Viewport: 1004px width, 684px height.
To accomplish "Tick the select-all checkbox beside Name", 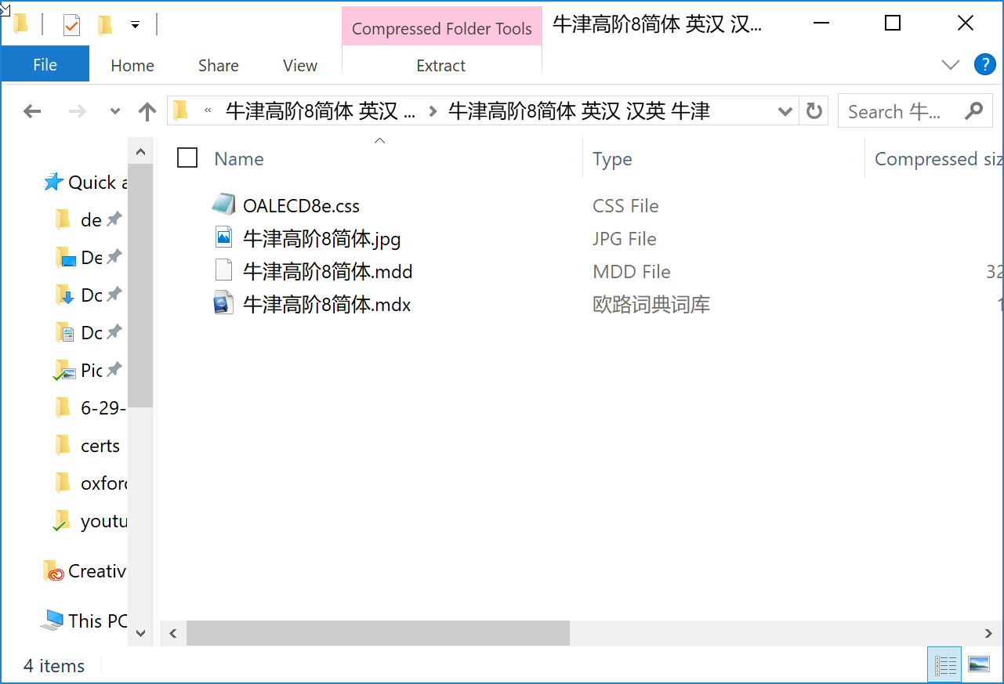I will (x=187, y=158).
